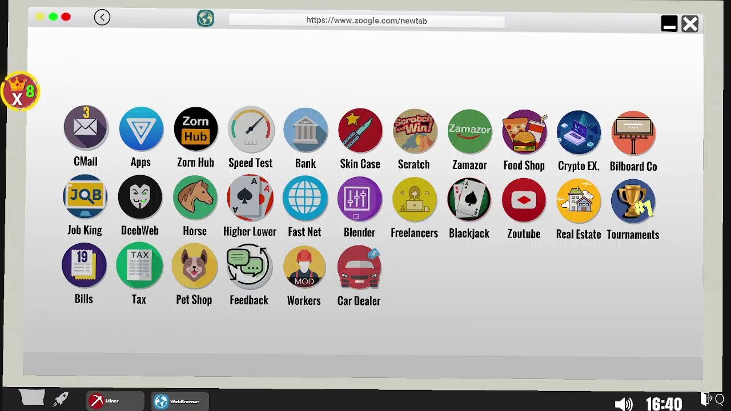Image resolution: width=731 pixels, height=411 pixels.
Task: Minimize the browser window
Action: coord(669,24)
